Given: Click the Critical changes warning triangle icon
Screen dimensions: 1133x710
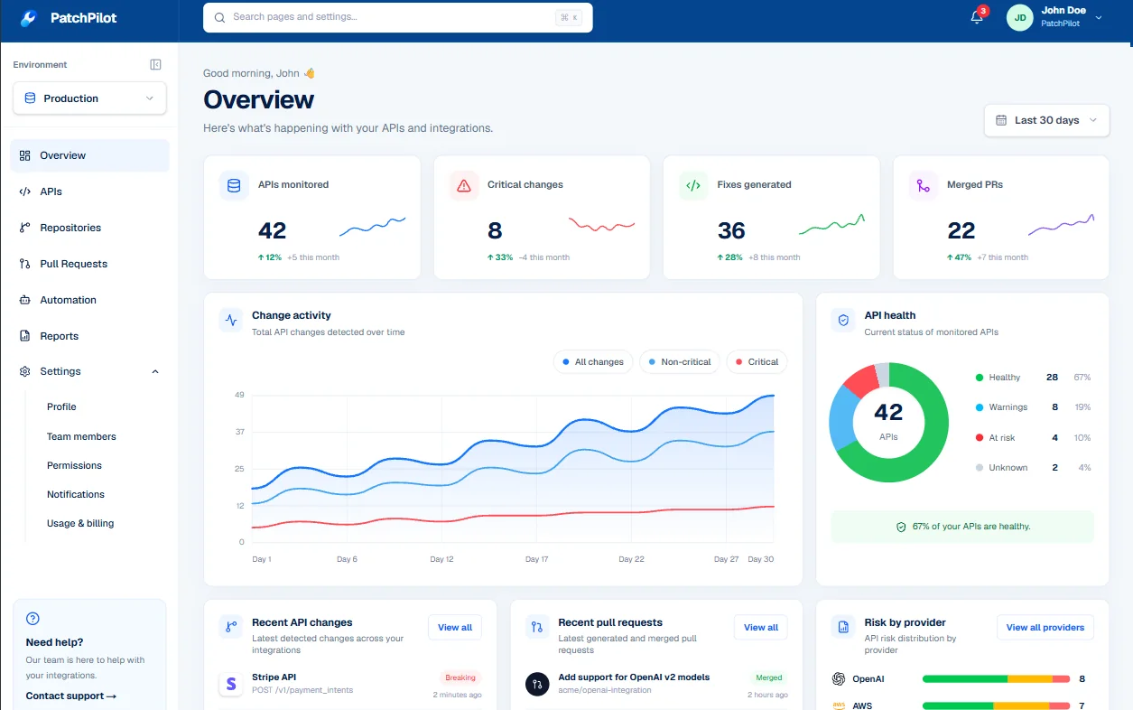Looking at the screenshot, I should (x=464, y=186).
